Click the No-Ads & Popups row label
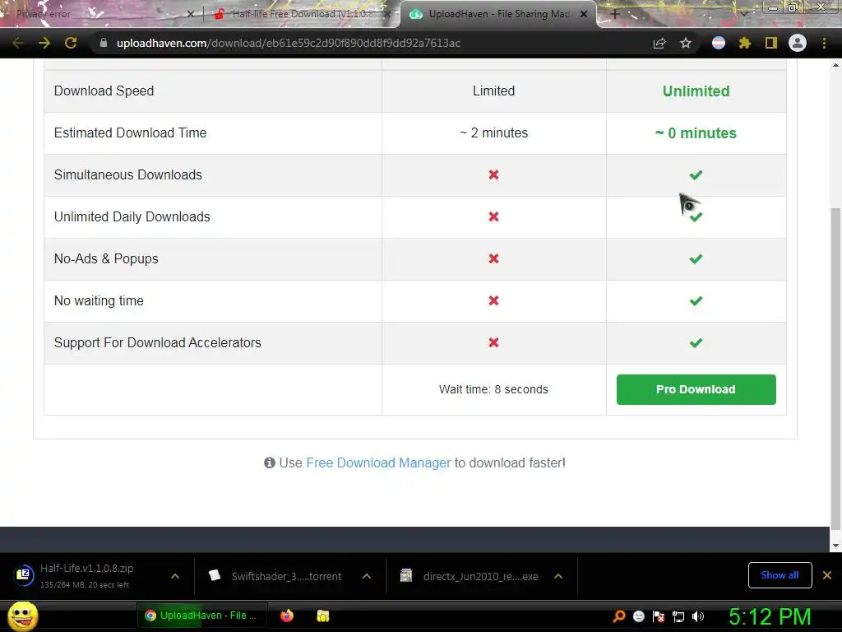 tap(106, 258)
